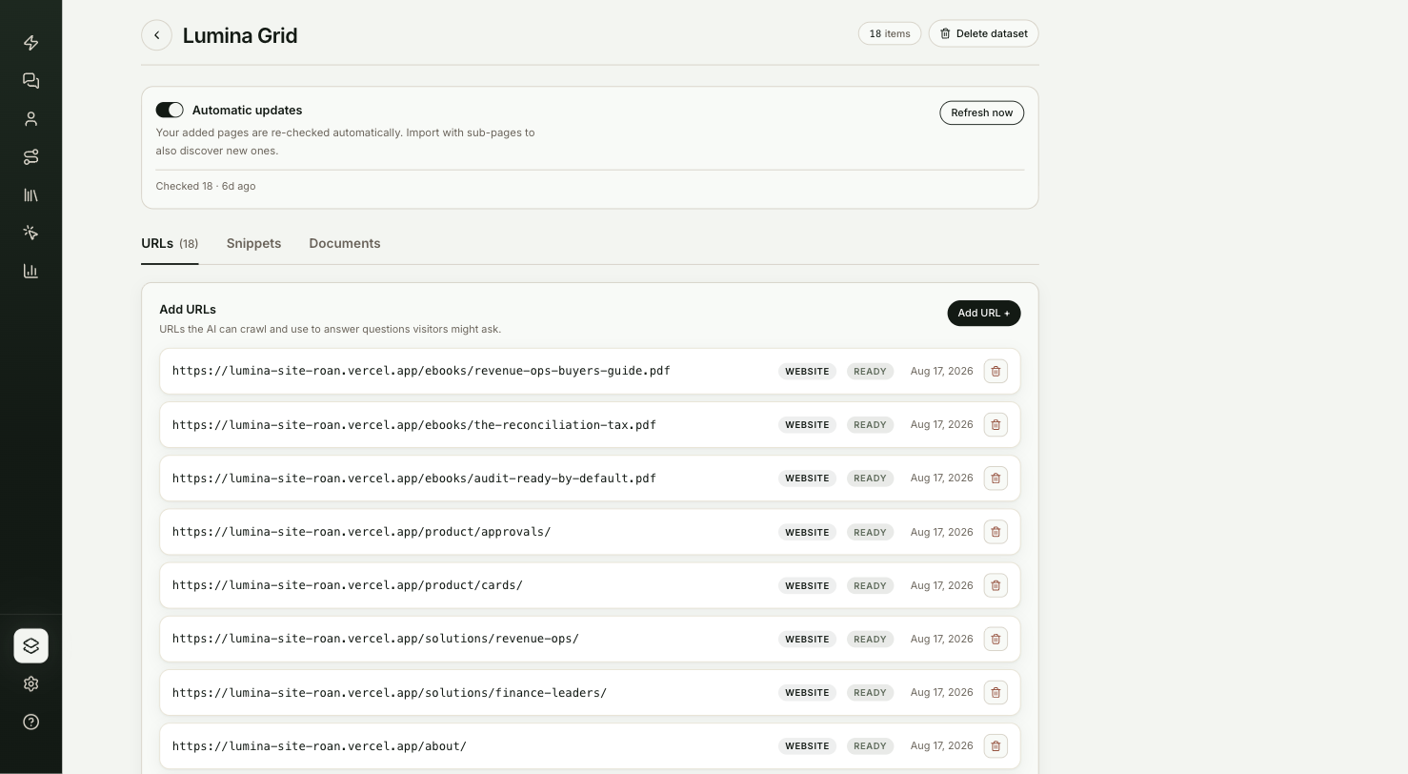The width and height of the screenshot is (1408, 774).
Task: Open the workflows sidebar icon
Action: click(x=30, y=157)
